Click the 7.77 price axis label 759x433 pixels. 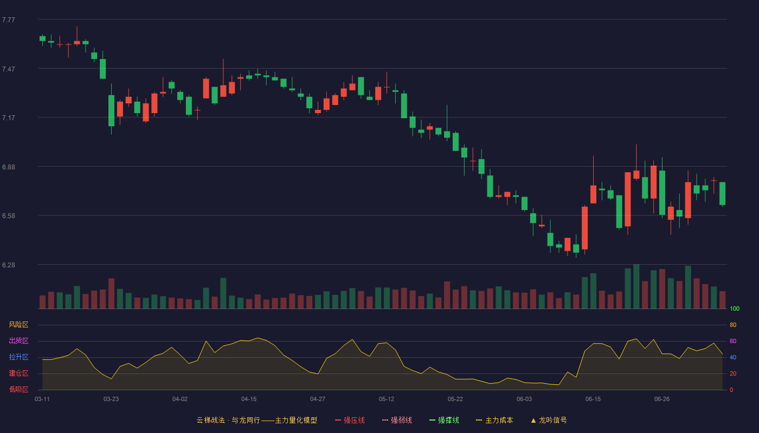(9, 20)
